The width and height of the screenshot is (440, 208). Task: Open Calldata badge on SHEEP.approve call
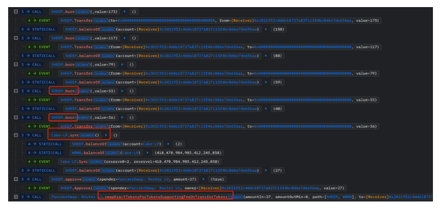89,179
